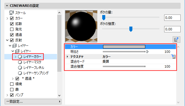Screen dimensions: 185x106
Task: Enable the 発光 checkbox
Action: (x=12, y=29)
